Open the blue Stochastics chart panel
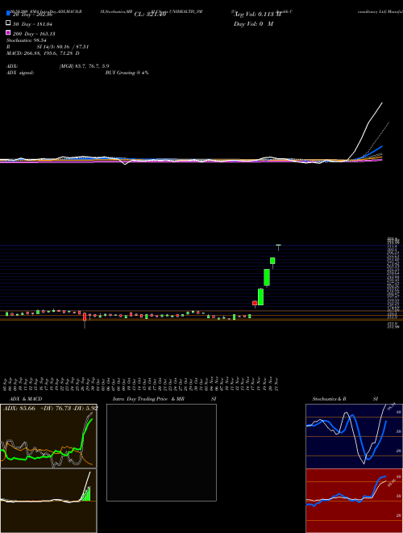Viewport: 403px width, 533px height. [x=354, y=436]
